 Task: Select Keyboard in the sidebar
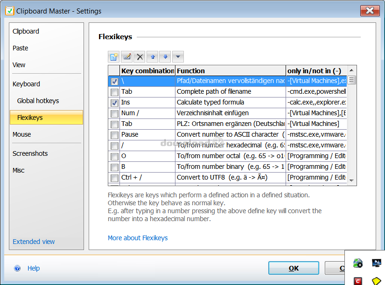tap(26, 84)
